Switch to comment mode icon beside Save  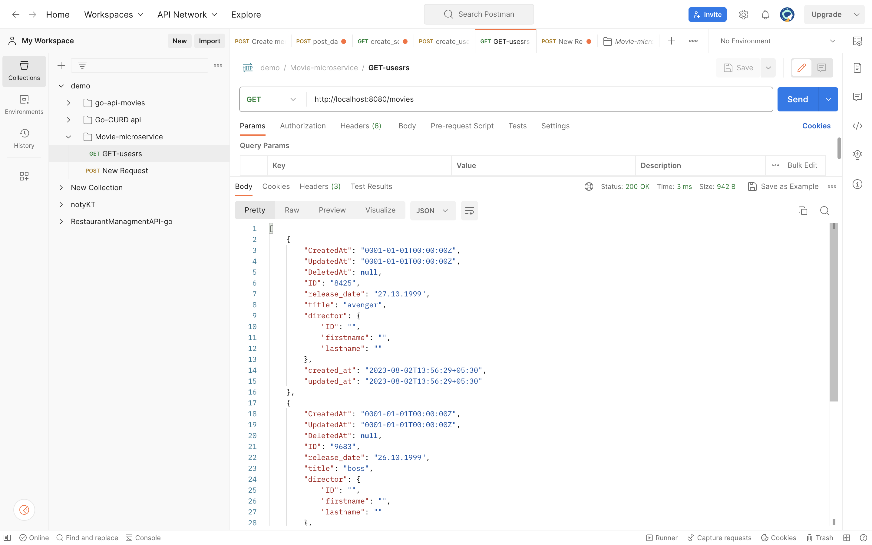tap(821, 68)
